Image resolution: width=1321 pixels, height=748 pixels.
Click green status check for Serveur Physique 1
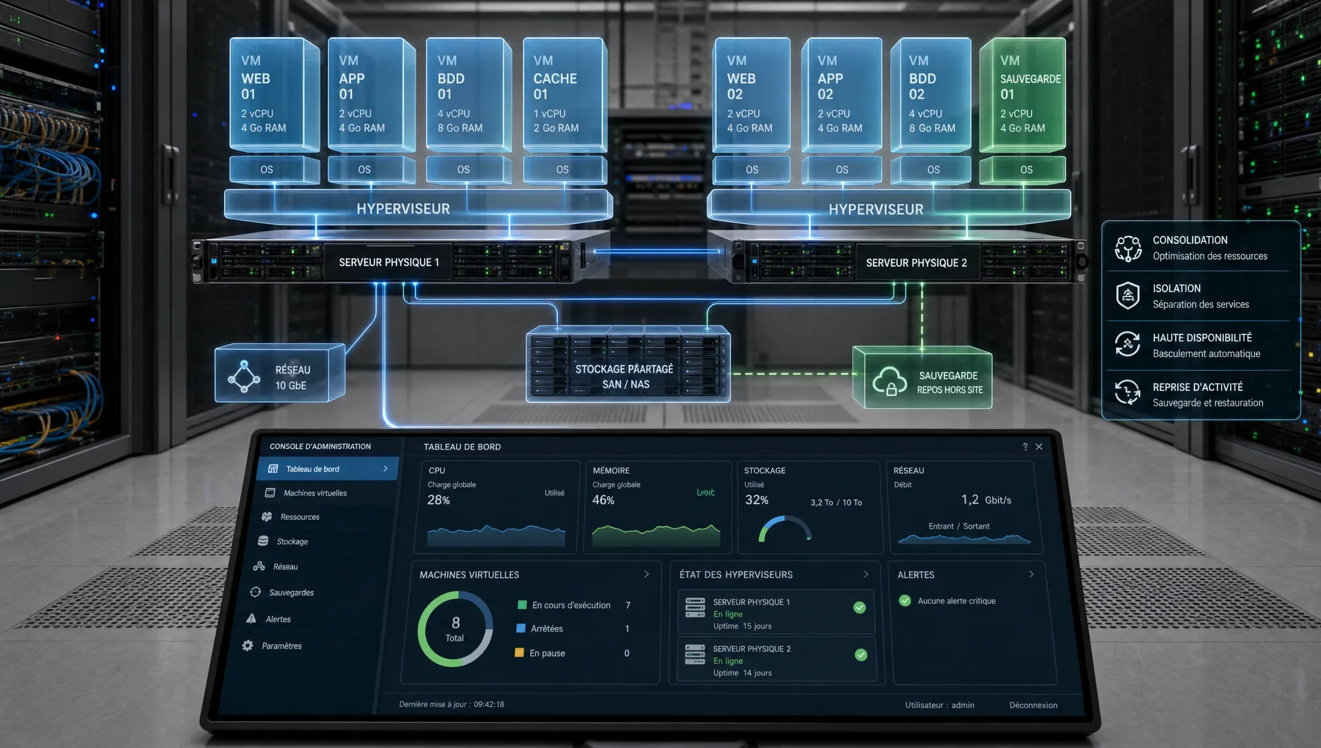coord(859,607)
